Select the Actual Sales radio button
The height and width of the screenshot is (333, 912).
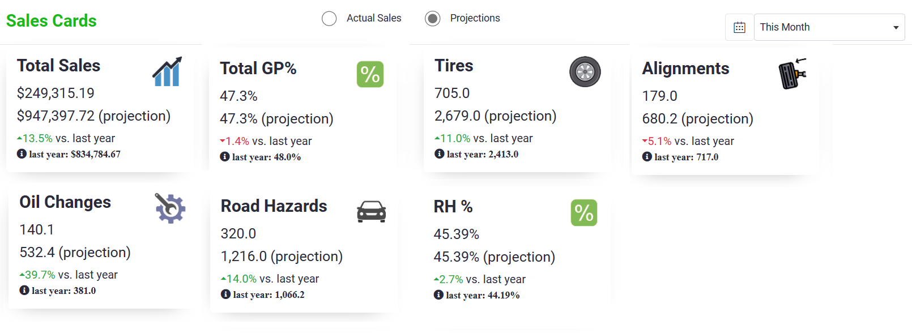329,19
